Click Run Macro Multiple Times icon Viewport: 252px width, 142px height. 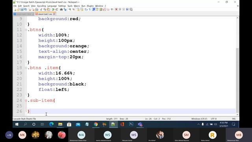(127, 9)
